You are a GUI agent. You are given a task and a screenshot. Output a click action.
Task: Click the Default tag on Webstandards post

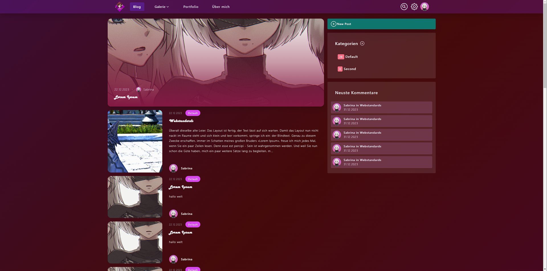[x=193, y=113]
